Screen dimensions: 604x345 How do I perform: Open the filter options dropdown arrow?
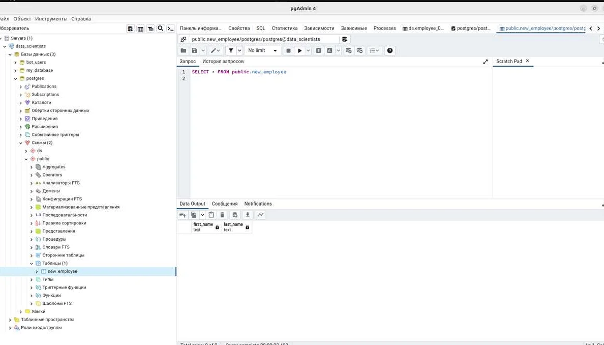point(239,50)
